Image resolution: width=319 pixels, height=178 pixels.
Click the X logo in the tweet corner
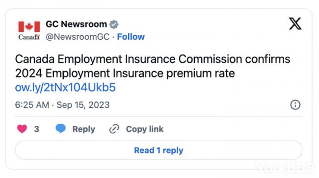click(295, 24)
